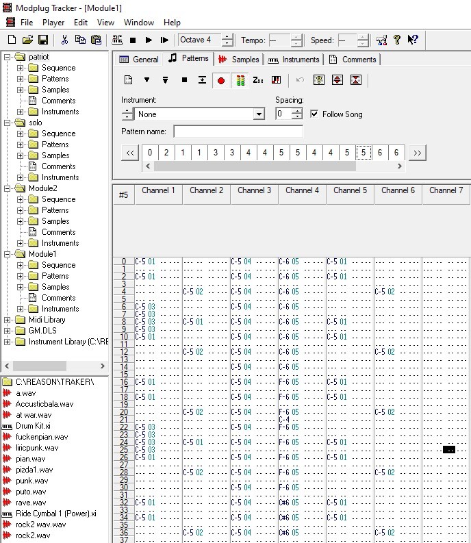
Task: Click the shrink pattern icon
Action: tap(355, 80)
